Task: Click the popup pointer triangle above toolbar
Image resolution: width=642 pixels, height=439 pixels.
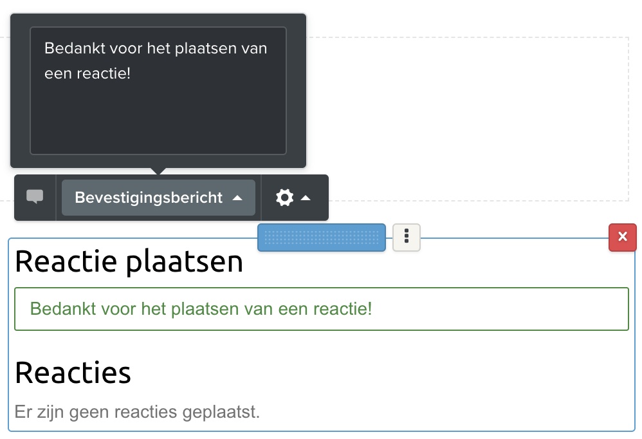Action: point(158,171)
